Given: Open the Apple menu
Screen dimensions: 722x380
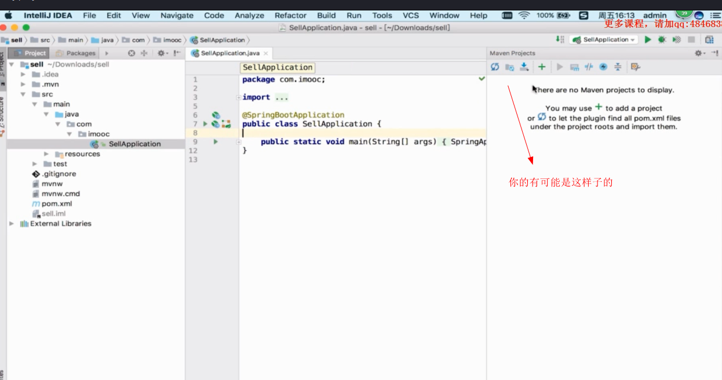Looking at the screenshot, I should pyautogui.click(x=8, y=16).
